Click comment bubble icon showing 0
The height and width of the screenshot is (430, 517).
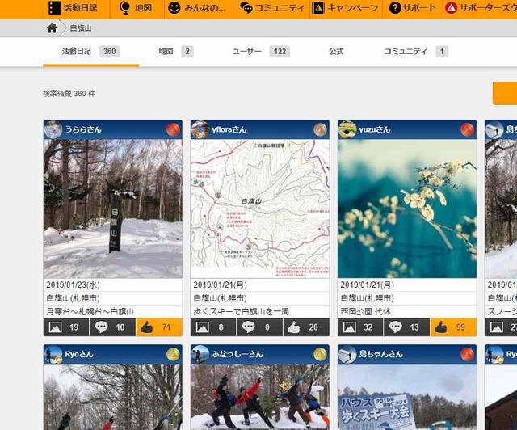[248, 327]
